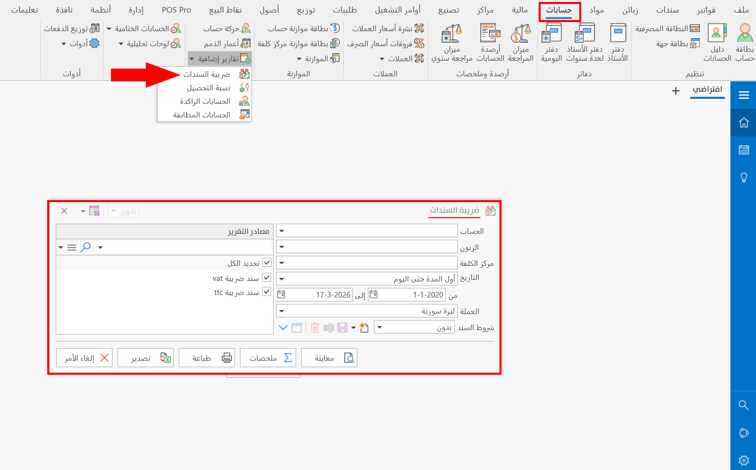This screenshot has height=470, width=756.
Task: Click البطاقة المصرفية bank card item
Action: click(x=667, y=29)
